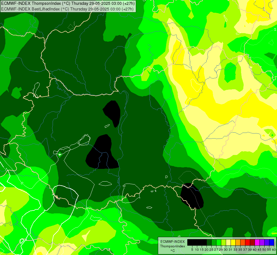This screenshot has height=255, width=277.
Task: Select the pale yellow 30–31 legend swatch
Action: click(x=228, y=242)
